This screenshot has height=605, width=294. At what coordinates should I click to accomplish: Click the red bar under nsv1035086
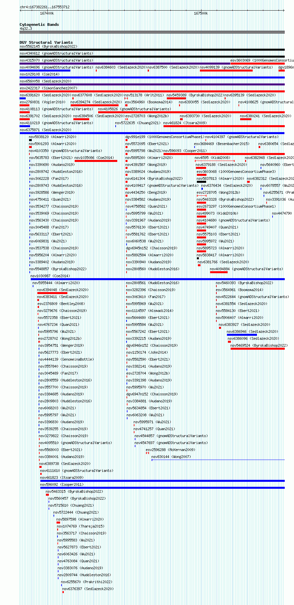click(96, 161)
